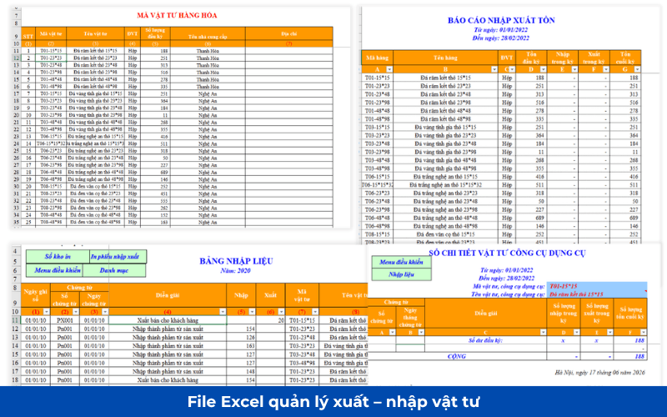Select "T03-23*98" Mã hàng cell in Báo cáo
This screenshot has width=667, height=417.
pos(378,152)
